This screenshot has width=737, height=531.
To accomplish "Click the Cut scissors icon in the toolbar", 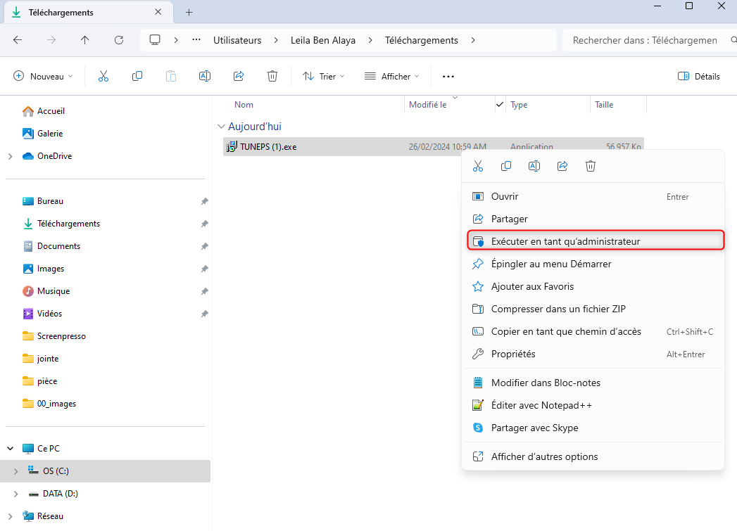I will 103,76.
